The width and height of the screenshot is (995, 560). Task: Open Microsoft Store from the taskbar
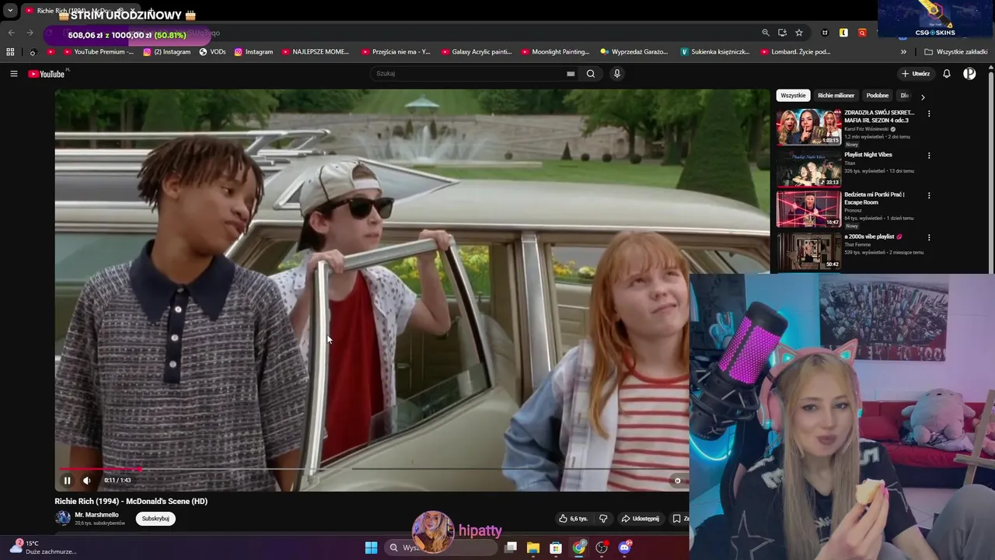click(x=556, y=548)
